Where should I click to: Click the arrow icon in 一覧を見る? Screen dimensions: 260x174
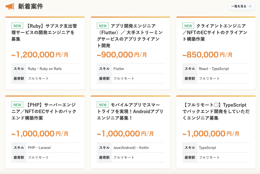[250, 6]
